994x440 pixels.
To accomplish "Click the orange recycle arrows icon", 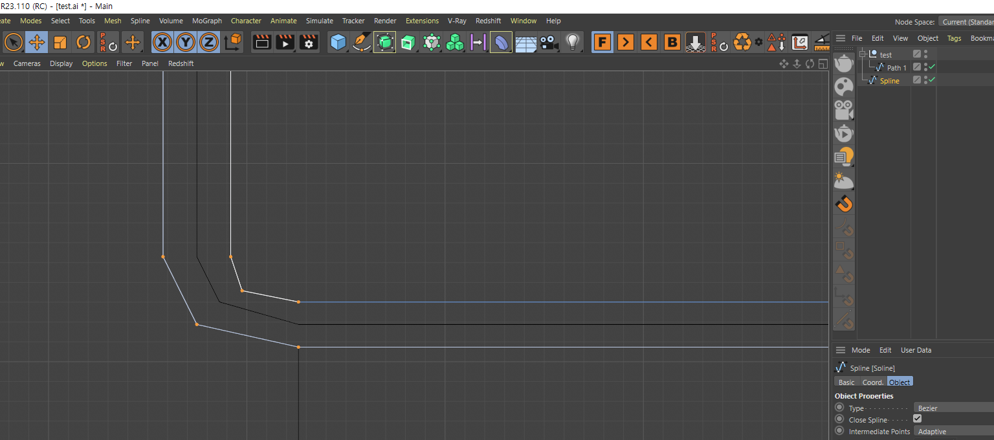I will (x=742, y=43).
